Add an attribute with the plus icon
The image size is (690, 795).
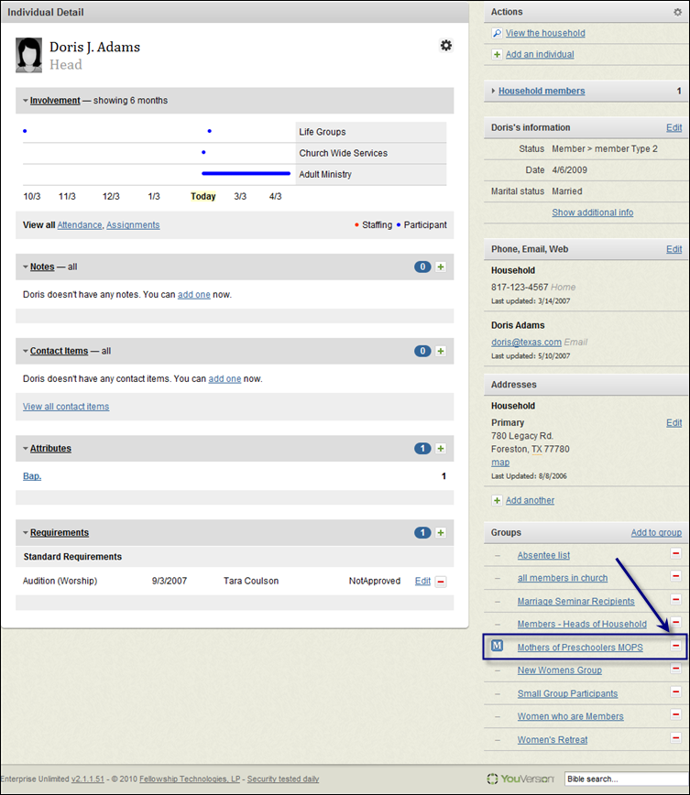point(441,448)
